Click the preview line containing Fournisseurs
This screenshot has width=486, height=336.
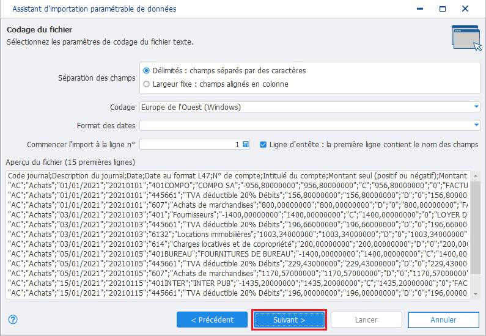[237, 215]
